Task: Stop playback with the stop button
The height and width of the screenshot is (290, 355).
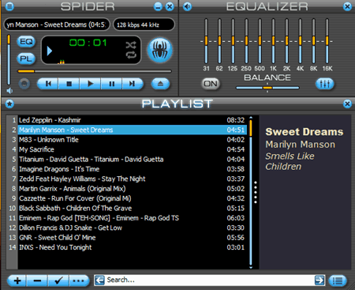Action: (x=69, y=84)
